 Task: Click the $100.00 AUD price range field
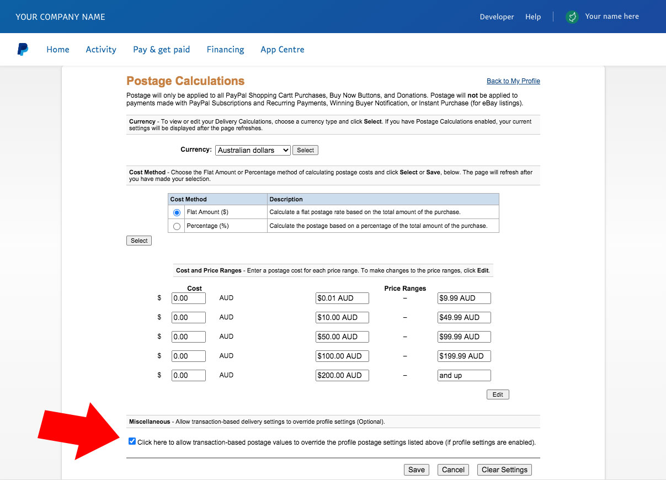coord(342,356)
